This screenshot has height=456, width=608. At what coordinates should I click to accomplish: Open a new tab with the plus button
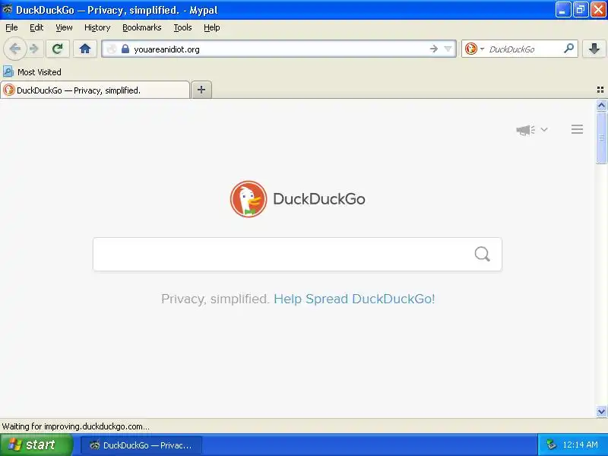[x=201, y=90]
